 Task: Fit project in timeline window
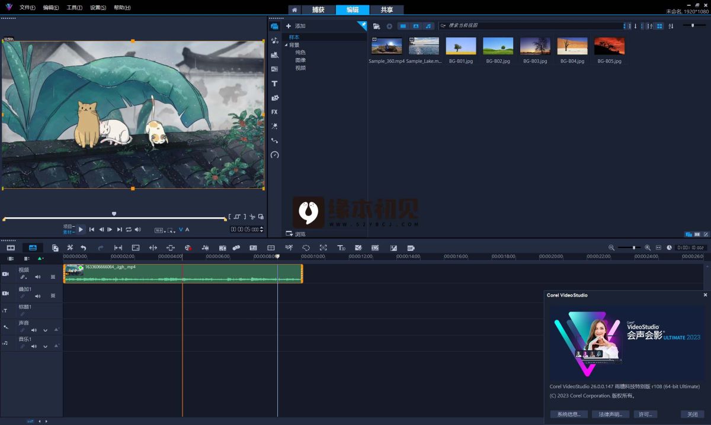(658, 247)
